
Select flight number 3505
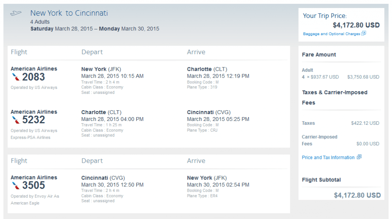coord(34,185)
